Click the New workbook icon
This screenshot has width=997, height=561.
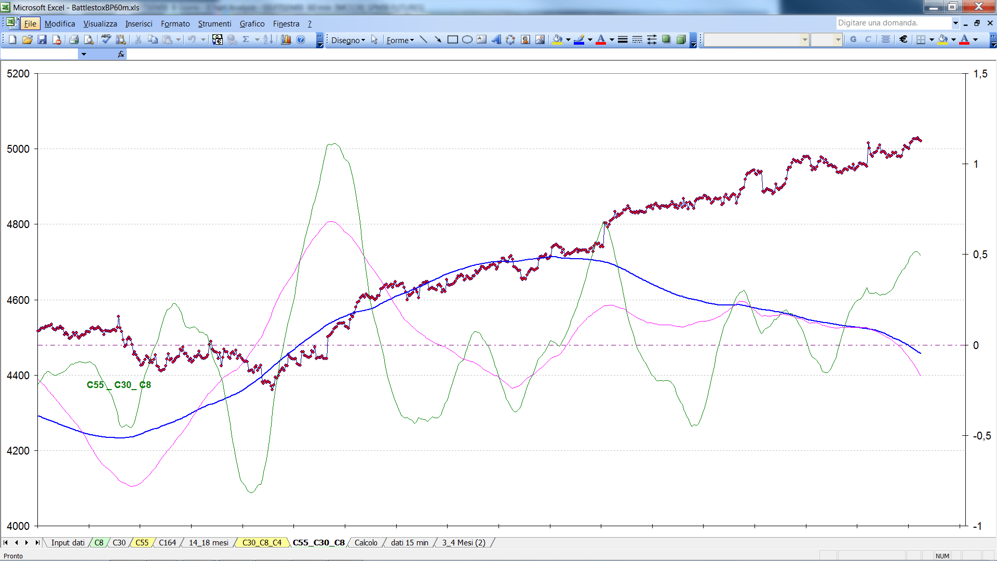pos(13,39)
